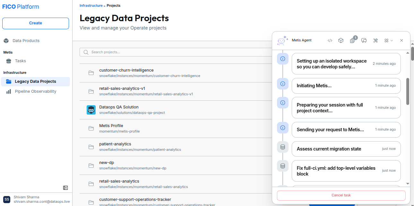Viewport: 414px width, 206px height.
Task: Click the Create button in the sidebar
Action: coord(36,23)
